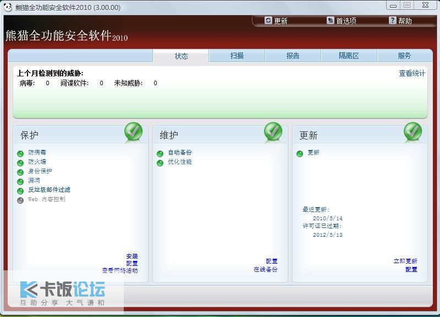Viewport: 440px width, 317px height.
Task: Open the 反垃圾邮件过滤 link
Action: click(49, 190)
